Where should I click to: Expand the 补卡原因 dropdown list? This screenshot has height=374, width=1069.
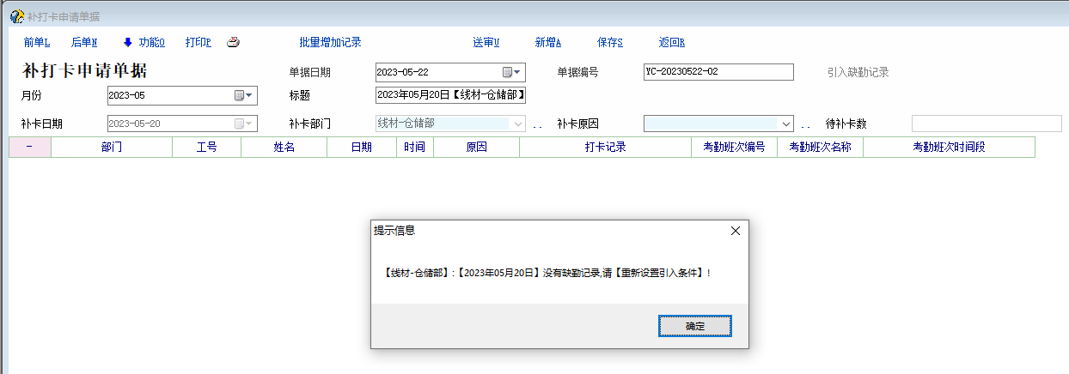[x=785, y=124]
